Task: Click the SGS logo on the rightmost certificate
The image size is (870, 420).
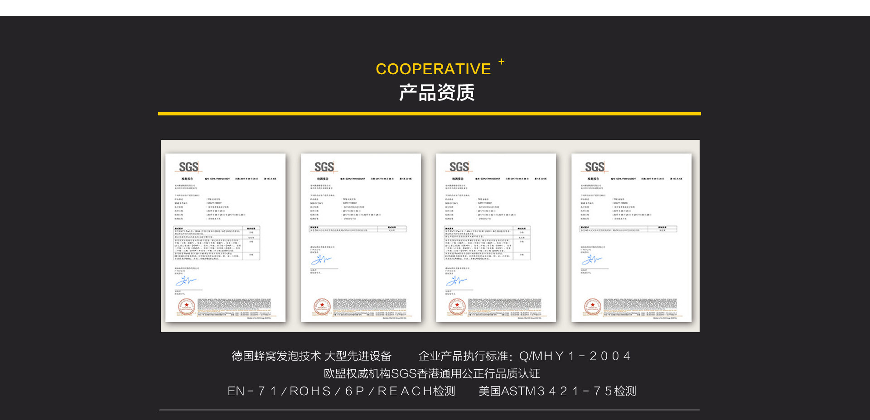Action: 594,167
